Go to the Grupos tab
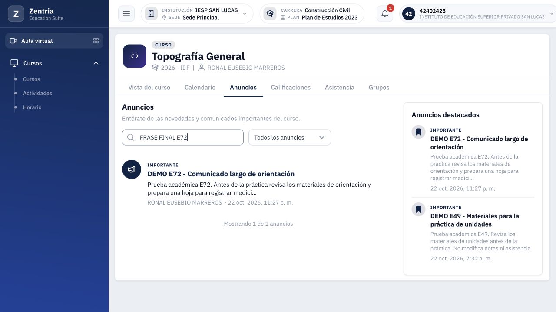The height and width of the screenshot is (312, 556). coord(379,88)
